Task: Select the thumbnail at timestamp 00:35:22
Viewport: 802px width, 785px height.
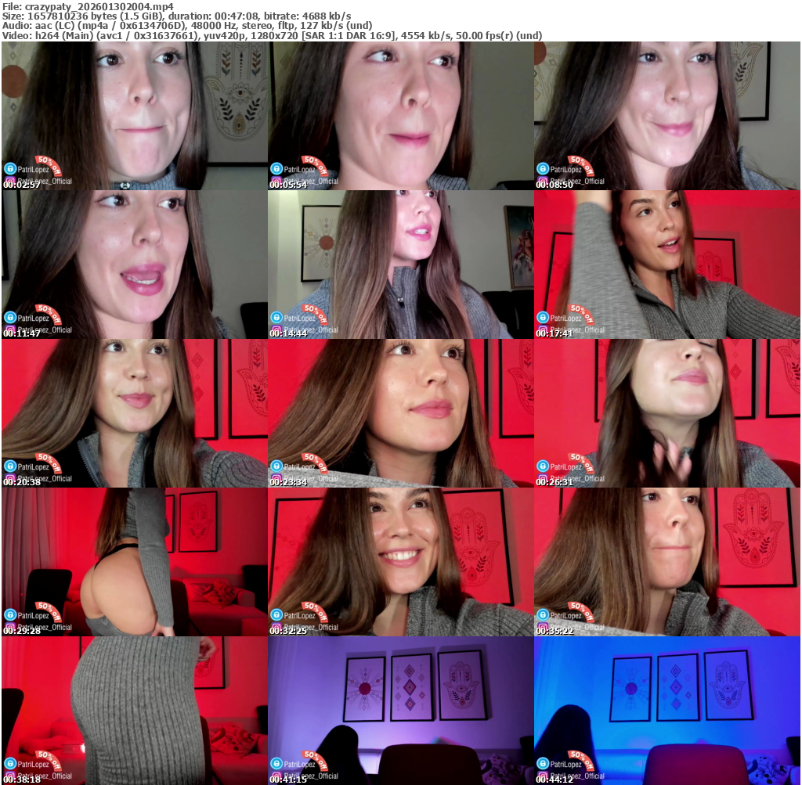Action: (667, 562)
